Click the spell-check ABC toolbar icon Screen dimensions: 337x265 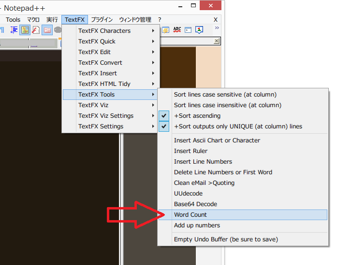tap(177, 29)
